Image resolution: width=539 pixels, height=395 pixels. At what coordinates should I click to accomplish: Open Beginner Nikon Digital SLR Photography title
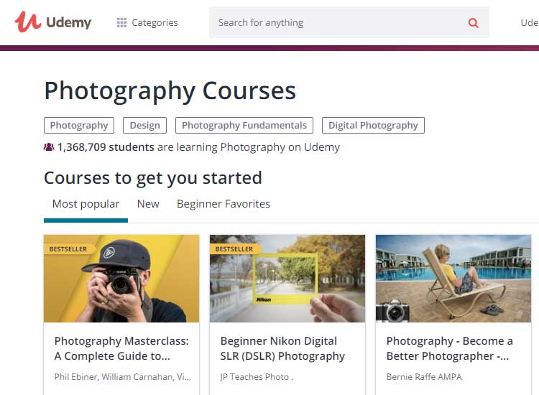[x=282, y=348]
